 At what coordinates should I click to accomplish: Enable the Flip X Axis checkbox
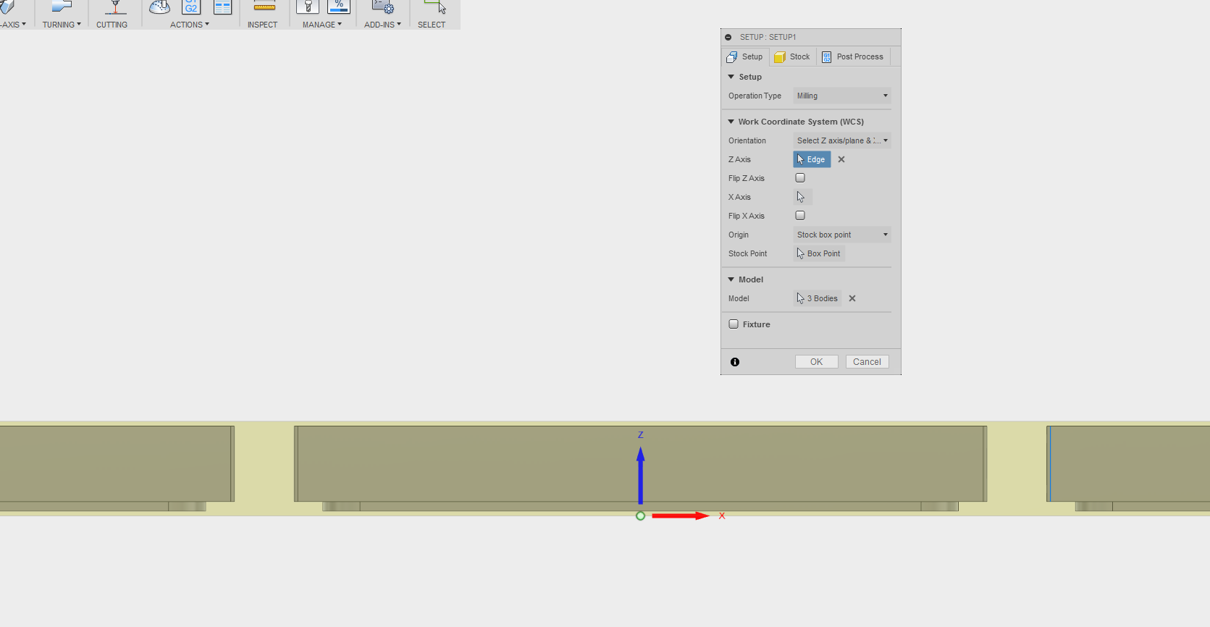coord(800,216)
